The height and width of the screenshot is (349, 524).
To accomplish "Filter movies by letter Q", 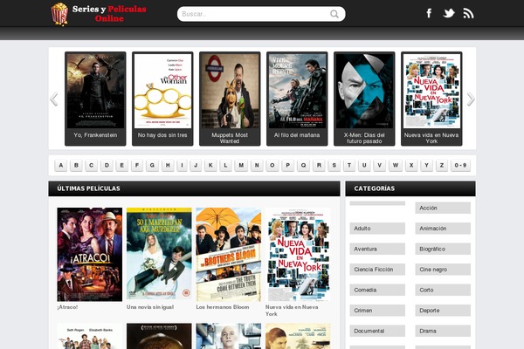I will [x=303, y=165].
